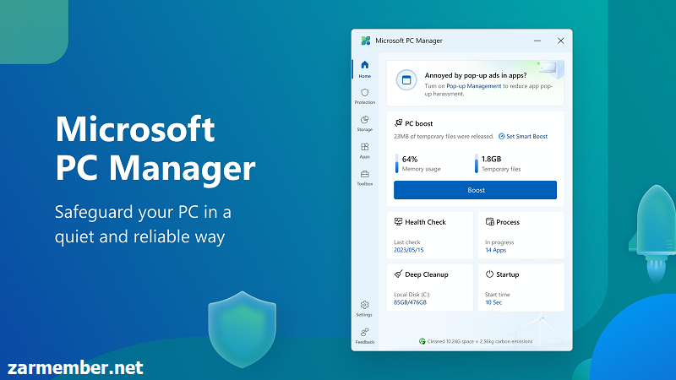
Task: Click the pop-up window icon in banner
Action: (x=406, y=79)
